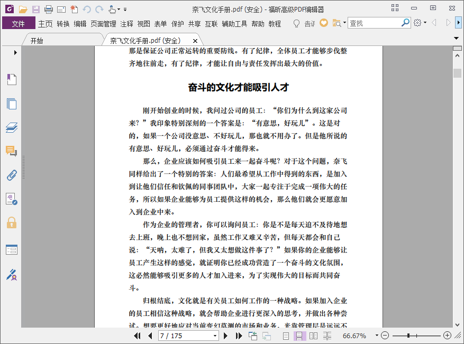Print the document using the printer icon
Image resolution: width=464 pixels, height=344 pixels.
(x=49, y=10)
